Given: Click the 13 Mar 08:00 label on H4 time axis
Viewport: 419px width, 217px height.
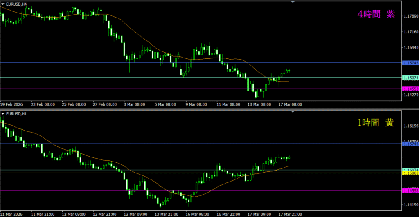Looking at the screenshot, I should (x=260, y=104).
